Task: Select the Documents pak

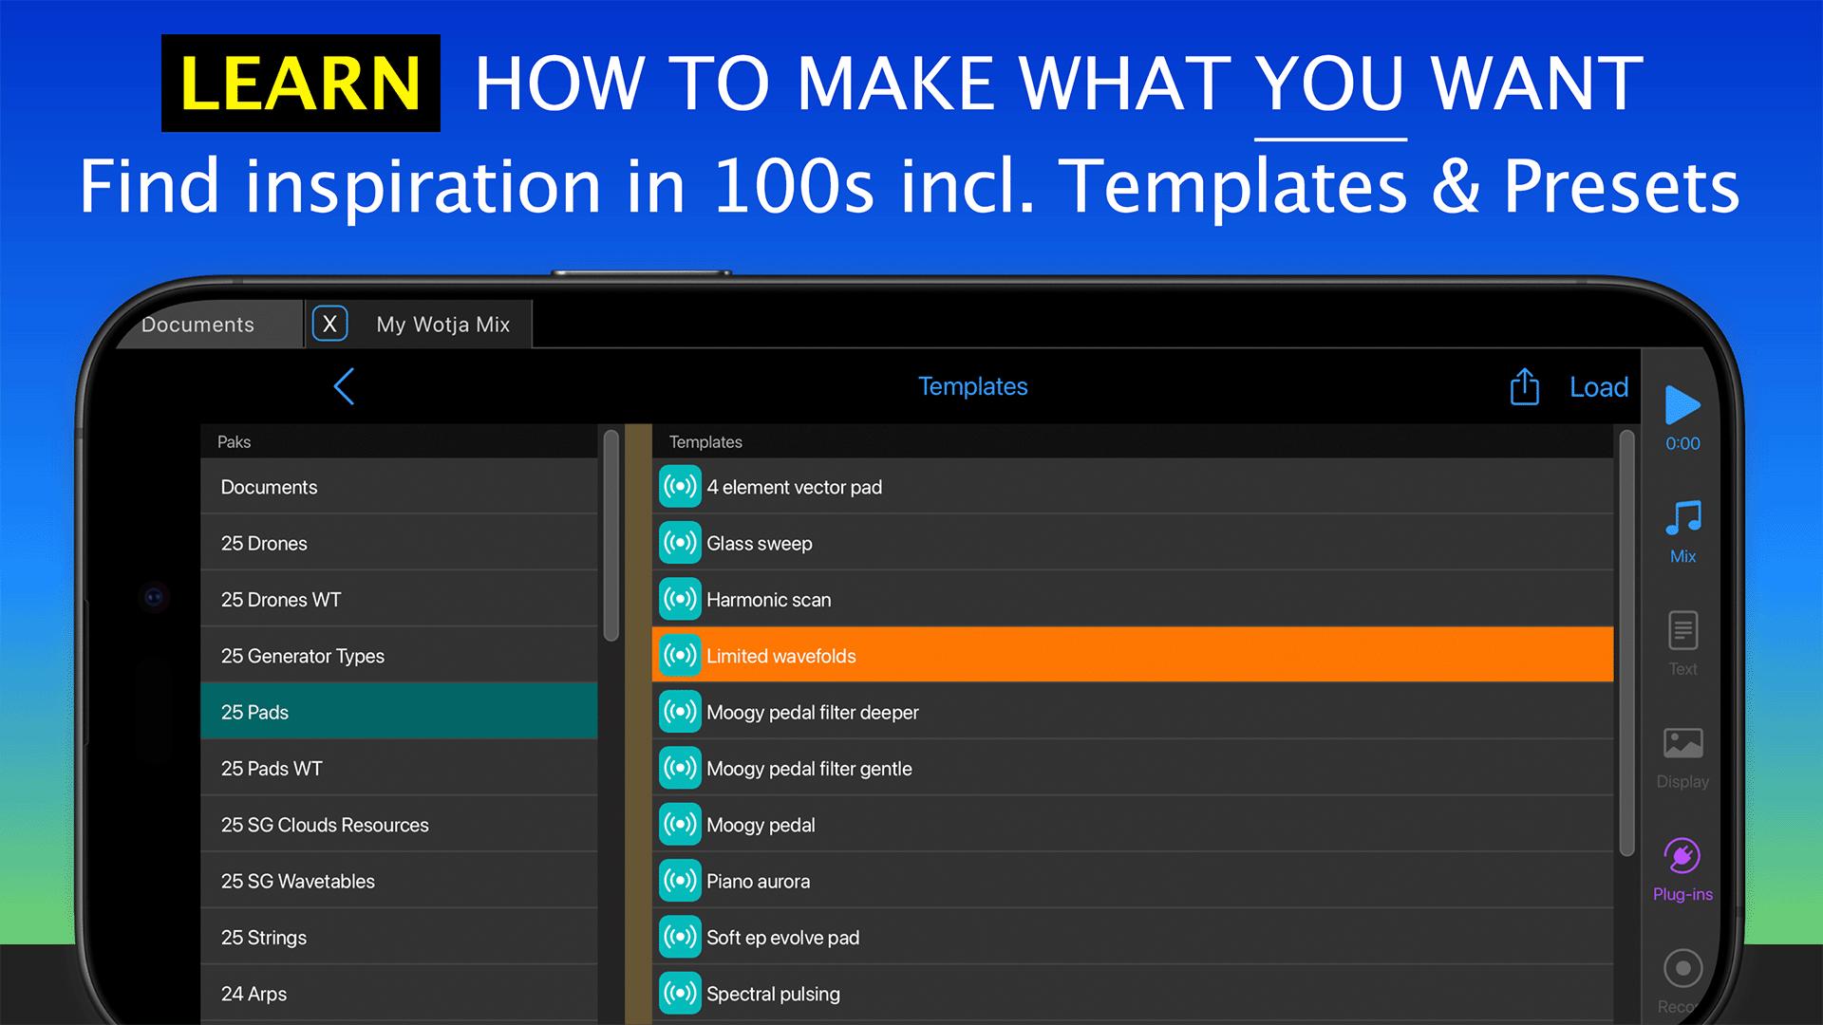Action: 399,487
